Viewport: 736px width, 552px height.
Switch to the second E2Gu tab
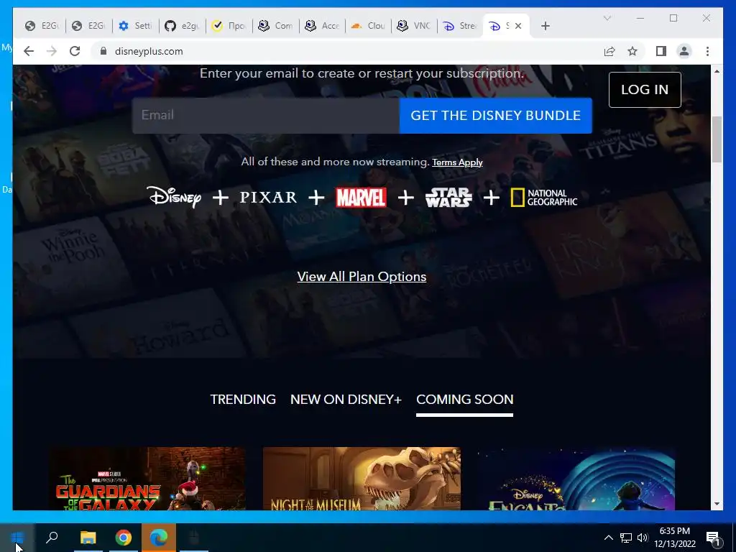coord(88,26)
